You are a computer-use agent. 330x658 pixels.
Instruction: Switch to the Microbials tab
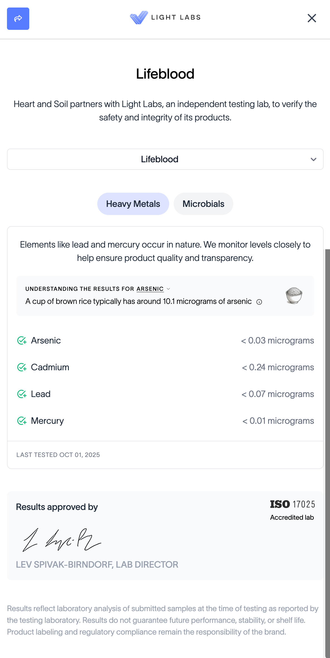(x=203, y=204)
